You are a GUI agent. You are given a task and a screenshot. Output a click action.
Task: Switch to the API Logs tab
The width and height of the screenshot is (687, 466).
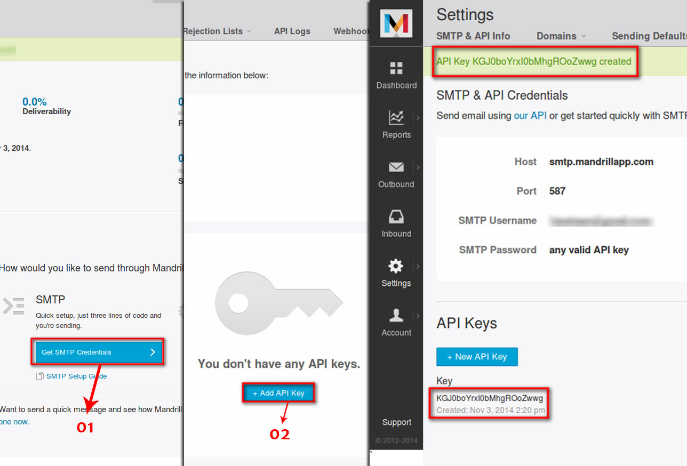(x=292, y=31)
